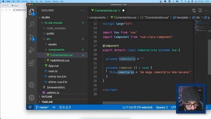Click the "Comentarista.vue" braces breadcrumb symbol
Screen dimensions: 211x119
155,18
